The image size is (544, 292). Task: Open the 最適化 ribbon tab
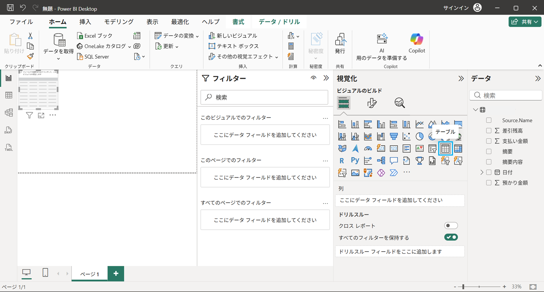click(x=180, y=22)
